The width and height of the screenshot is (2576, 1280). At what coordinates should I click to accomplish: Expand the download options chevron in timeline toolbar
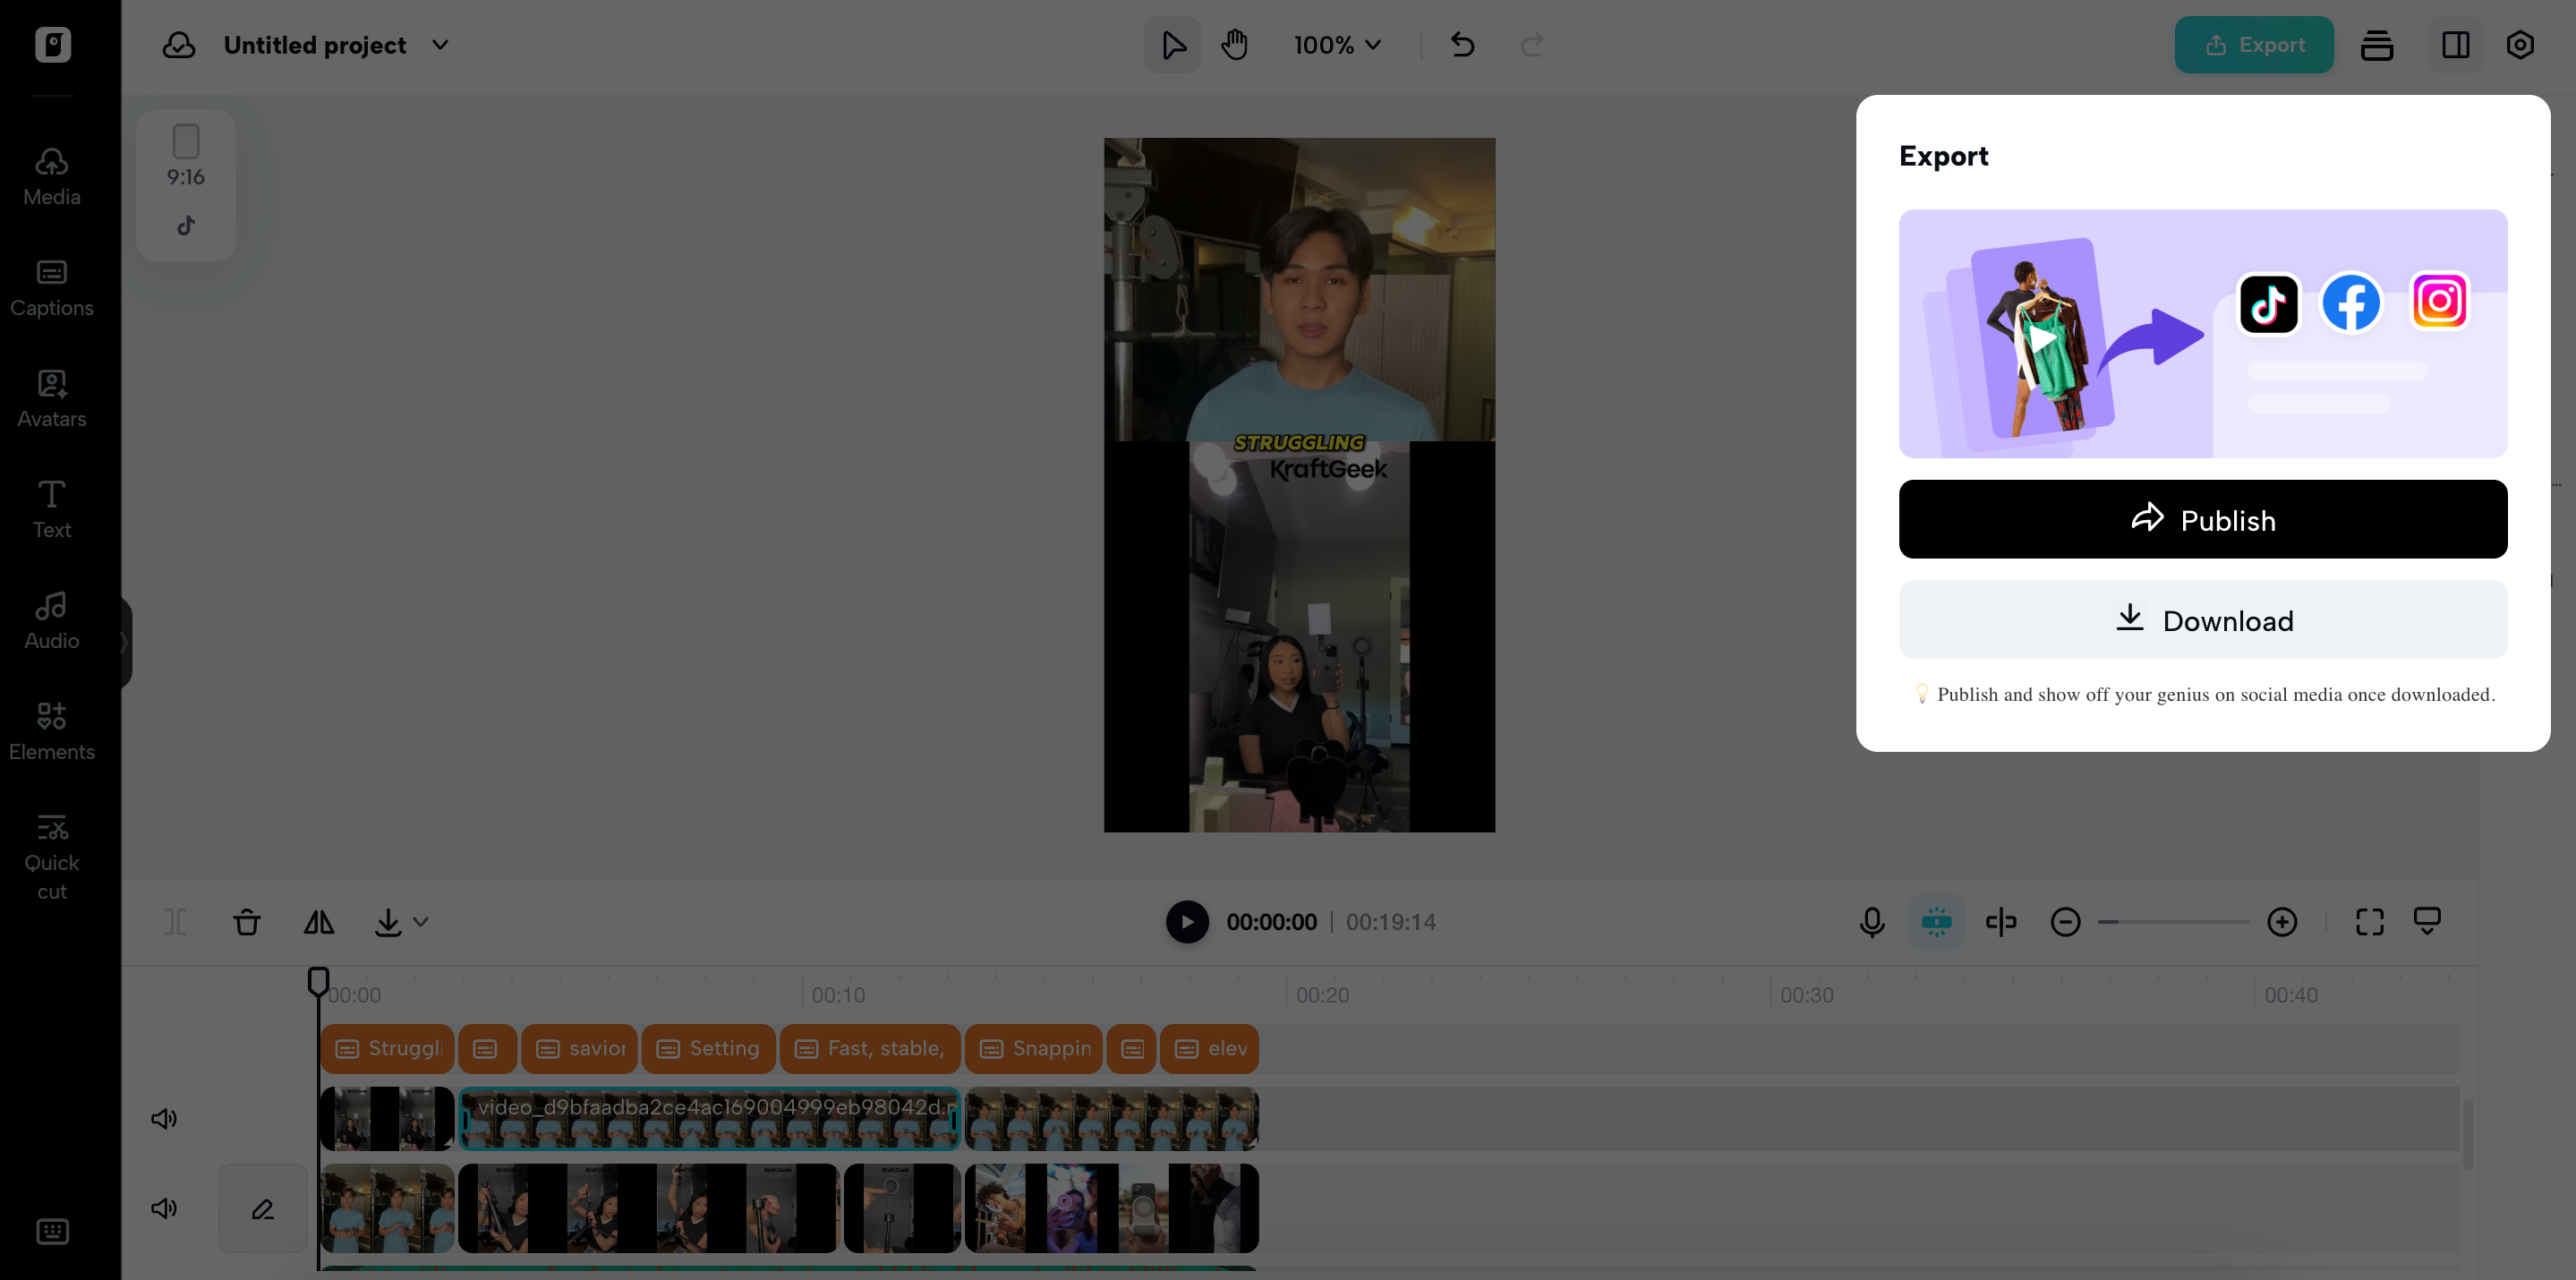coord(422,922)
